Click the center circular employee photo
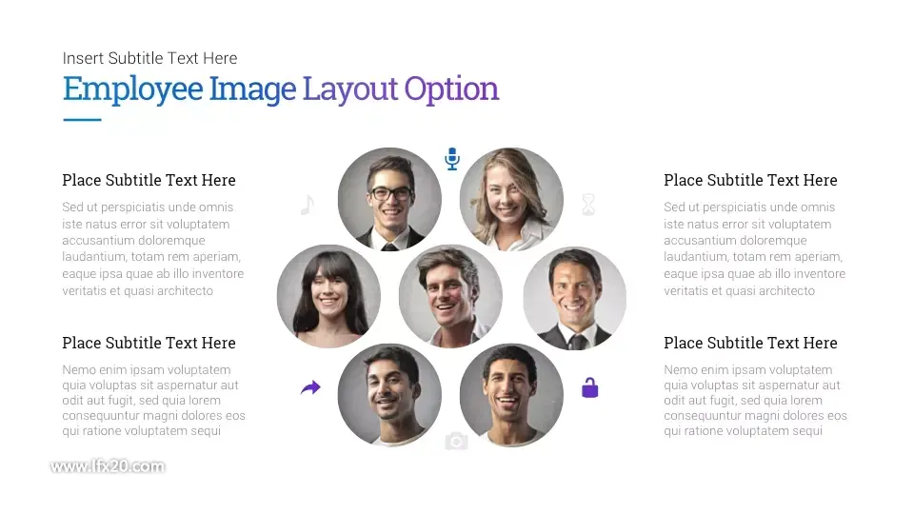The height and width of the screenshot is (514, 914). 450,296
